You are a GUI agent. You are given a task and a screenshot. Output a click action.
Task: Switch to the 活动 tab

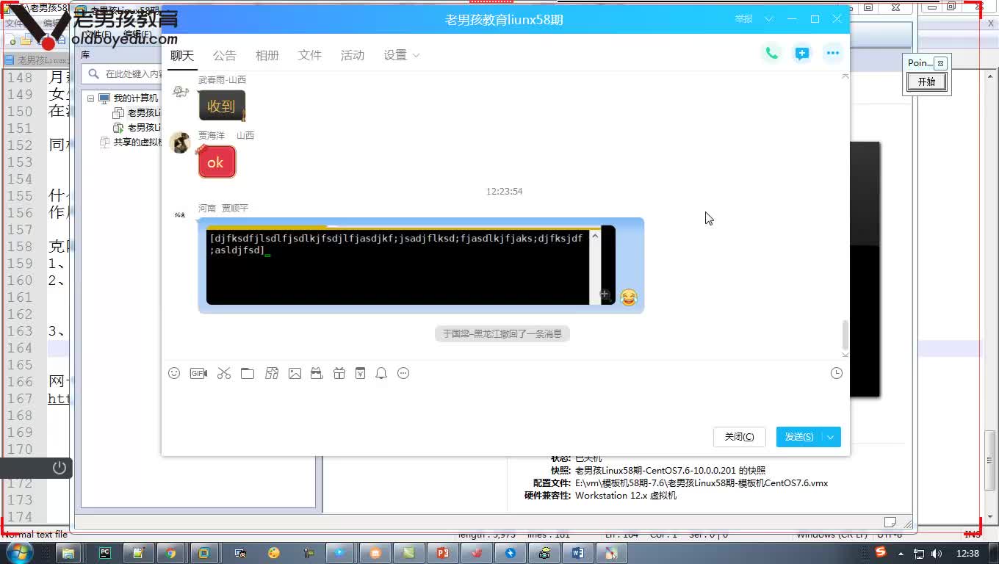[353, 55]
